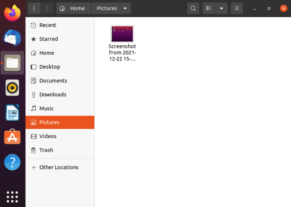Viewport: 291px width, 207px height.
Task: Open the Trash from the sidebar
Action: [x=46, y=150]
